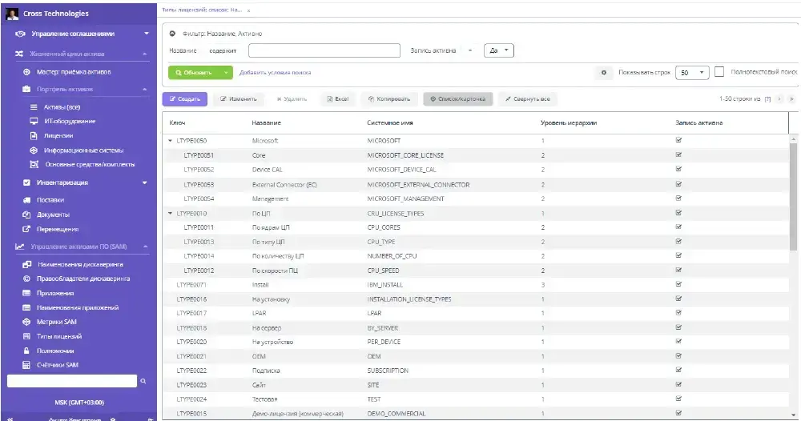Click the Наименования приложений icon
This screenshot has height=421, width=801.
pyautogui.click(x=26, y=307)
